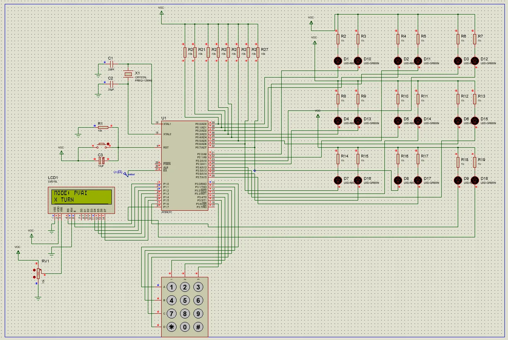This screenshot has height=340, width=508.
Task: Select red LED D2
Action: pyautogui.click(x=398, y=61)
